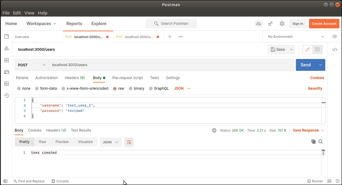This screenshot has height=185, width=342.
Task: Switch to the comments mode icon
Action: [x=317, y=50]
